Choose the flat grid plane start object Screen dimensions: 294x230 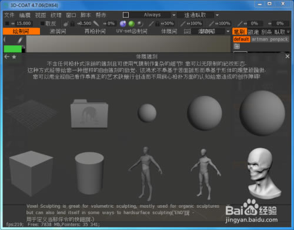point(31,114)
